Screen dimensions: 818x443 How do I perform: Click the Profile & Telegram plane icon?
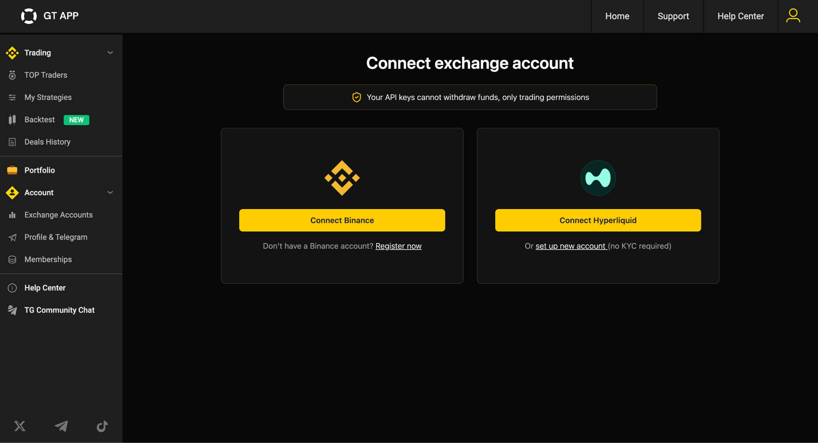pyautogui.click(x=12, y=237)
